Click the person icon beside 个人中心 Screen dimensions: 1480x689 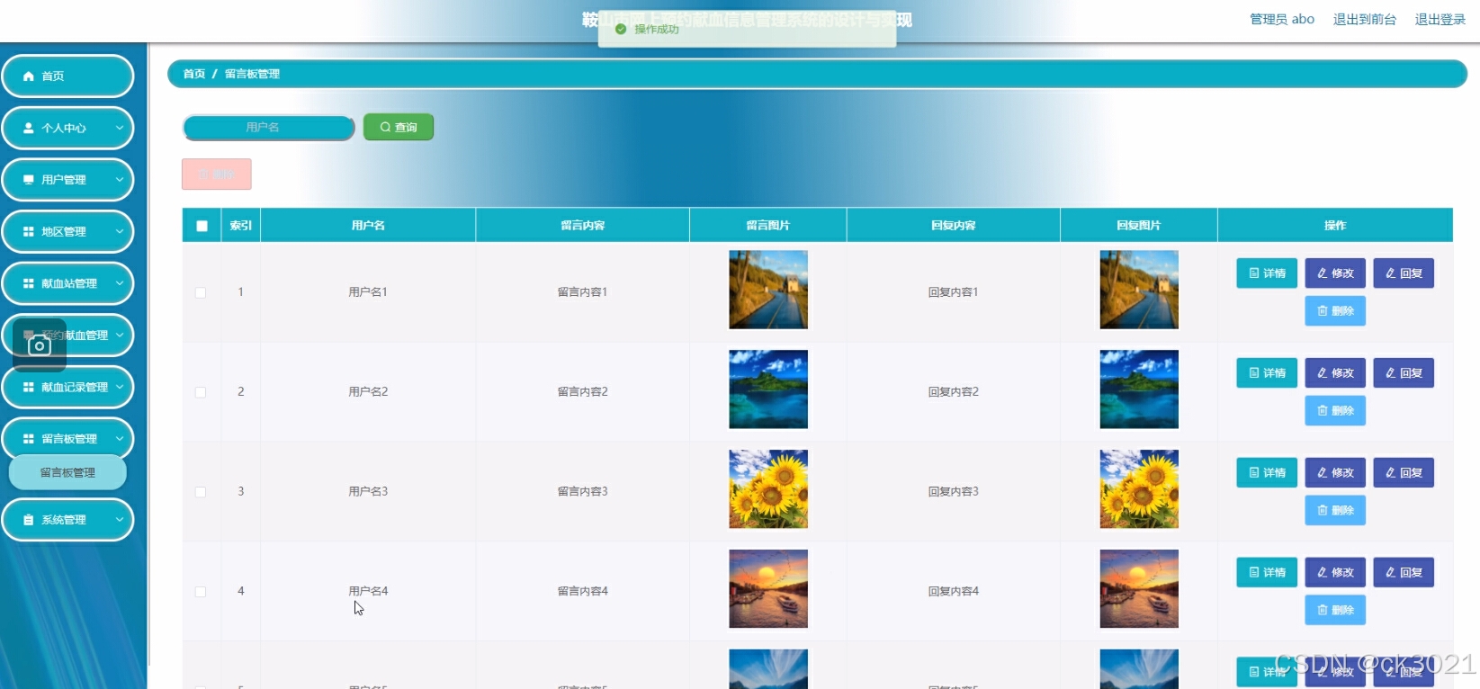(x=29, y=128)
